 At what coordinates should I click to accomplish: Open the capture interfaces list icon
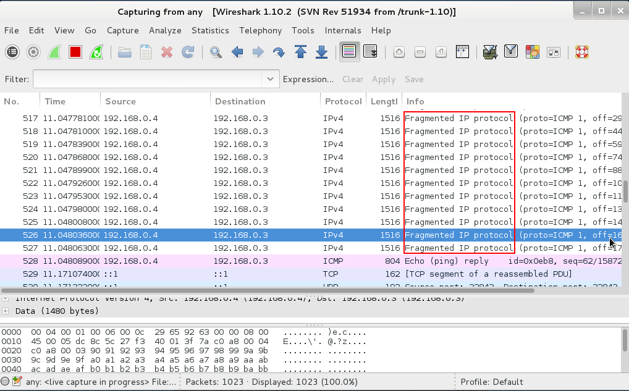click(12, 53)
